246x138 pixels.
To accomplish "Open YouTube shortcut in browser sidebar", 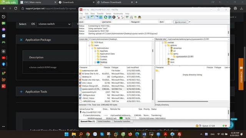I will tap(3, 58).
